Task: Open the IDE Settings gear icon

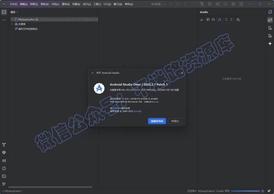Action: pyautogui.click(x=233, y=4)
